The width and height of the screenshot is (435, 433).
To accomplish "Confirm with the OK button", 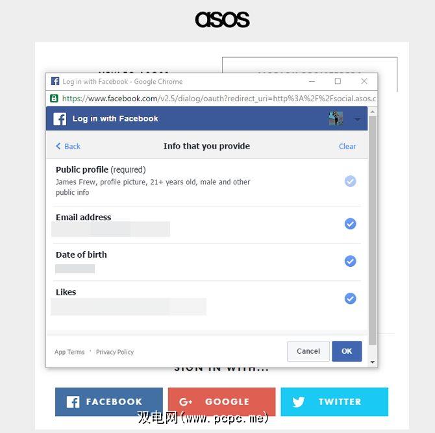I will (x=347, y=351).
